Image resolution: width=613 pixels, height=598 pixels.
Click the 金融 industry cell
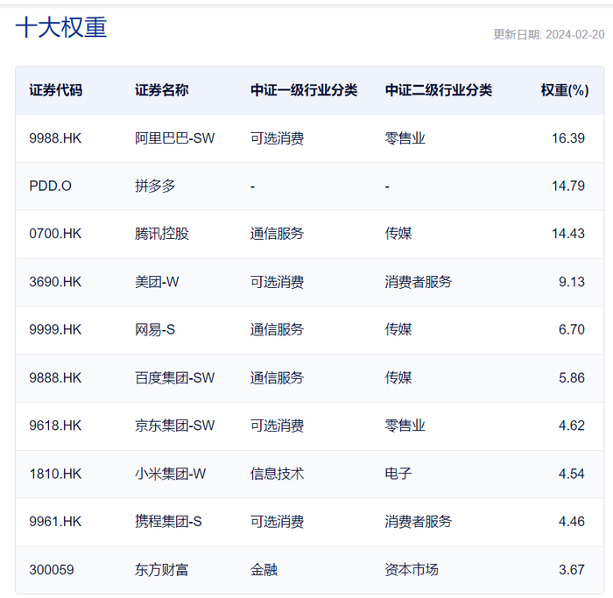coord(264,570)
